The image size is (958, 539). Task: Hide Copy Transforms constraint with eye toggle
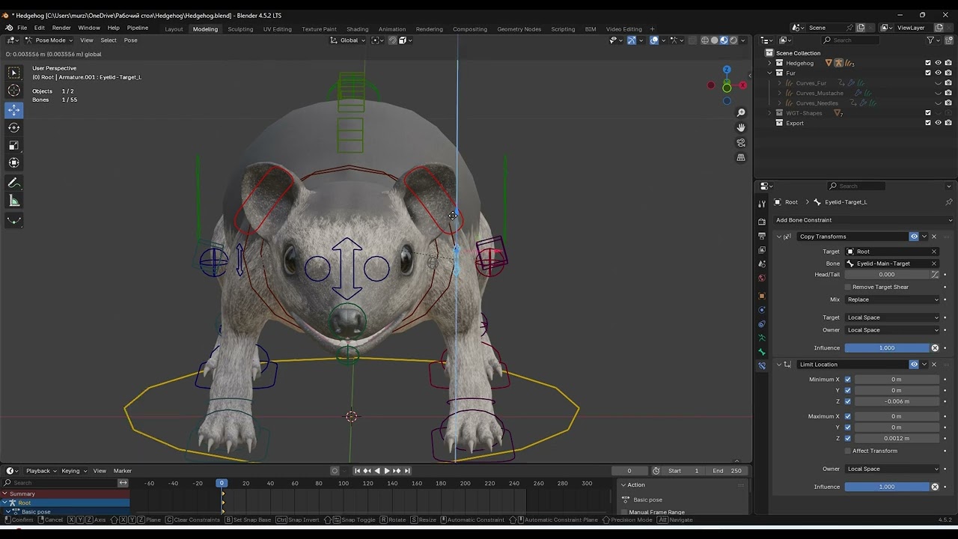point(914,237)
